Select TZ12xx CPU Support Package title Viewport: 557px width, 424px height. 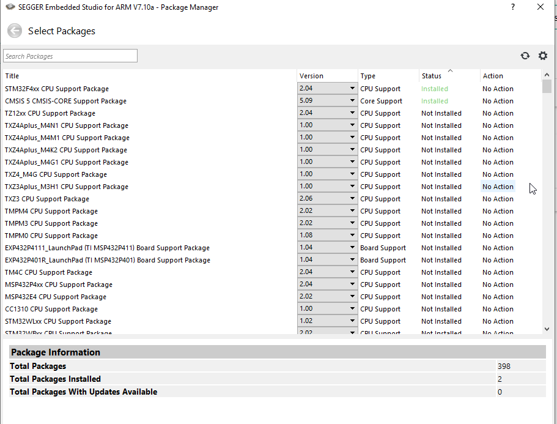(x=50, y=113)
